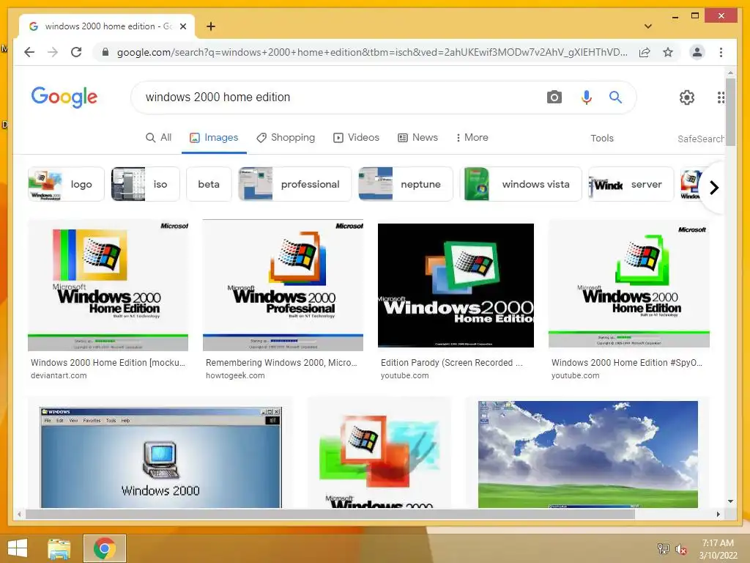The image size is (750, 563).
Task: Open clock showing 7:17 AM
Action: (718, 549)
